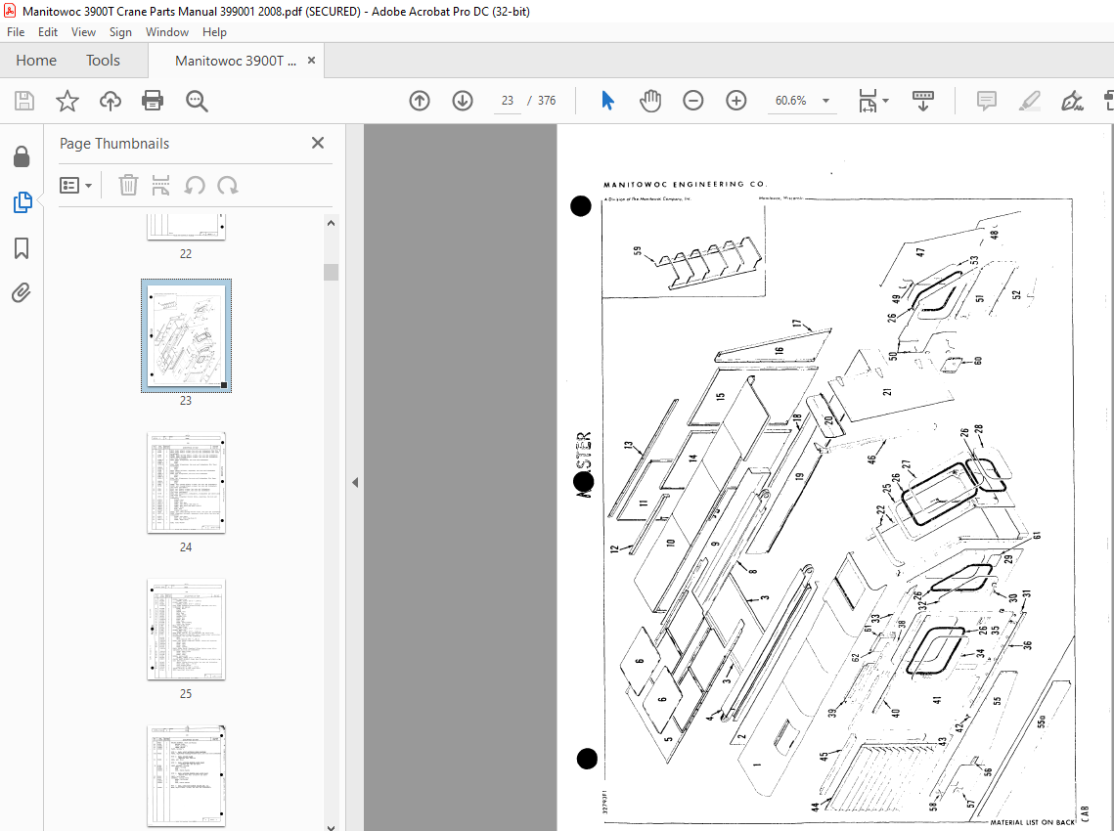Switch to the Home tab

36,61
